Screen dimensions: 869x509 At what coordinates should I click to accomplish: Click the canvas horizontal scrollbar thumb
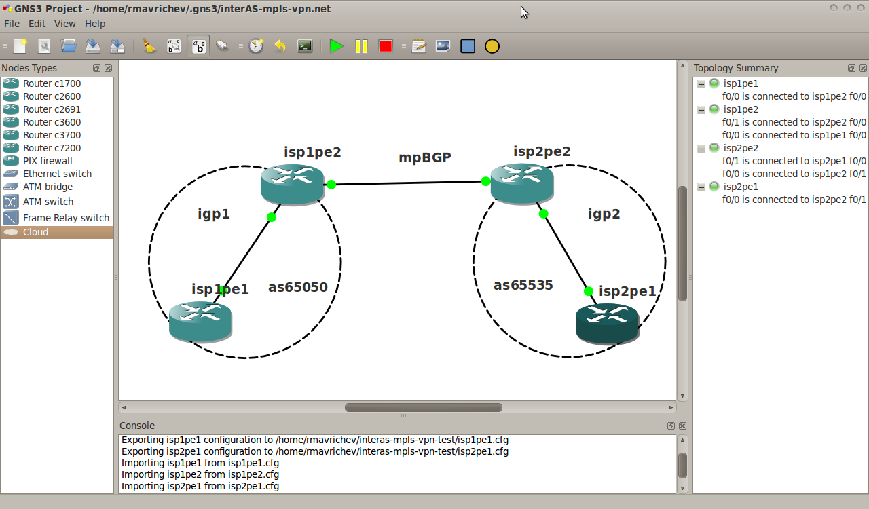424,408
